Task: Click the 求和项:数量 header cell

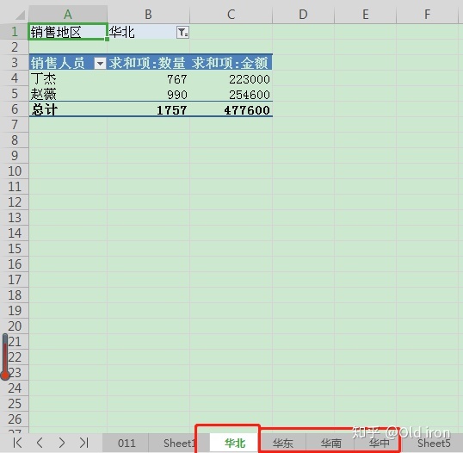Action: click(148, 63)
